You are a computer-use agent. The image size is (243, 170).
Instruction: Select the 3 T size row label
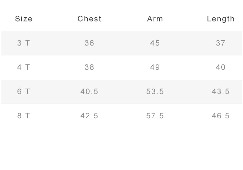coord(24,43)
